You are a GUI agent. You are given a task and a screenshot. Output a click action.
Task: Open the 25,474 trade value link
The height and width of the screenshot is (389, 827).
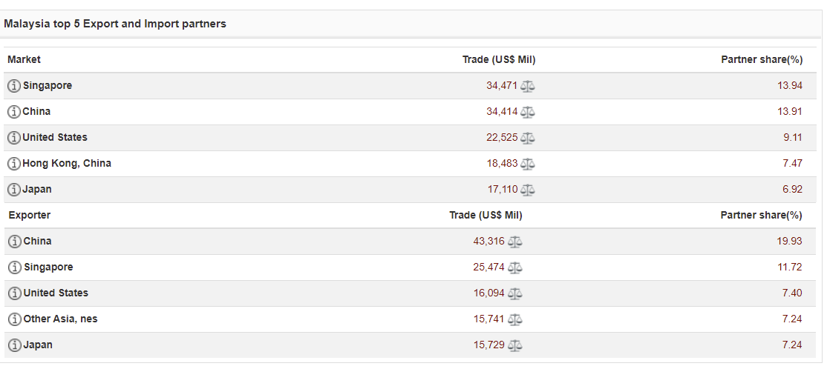click(488, 267)
